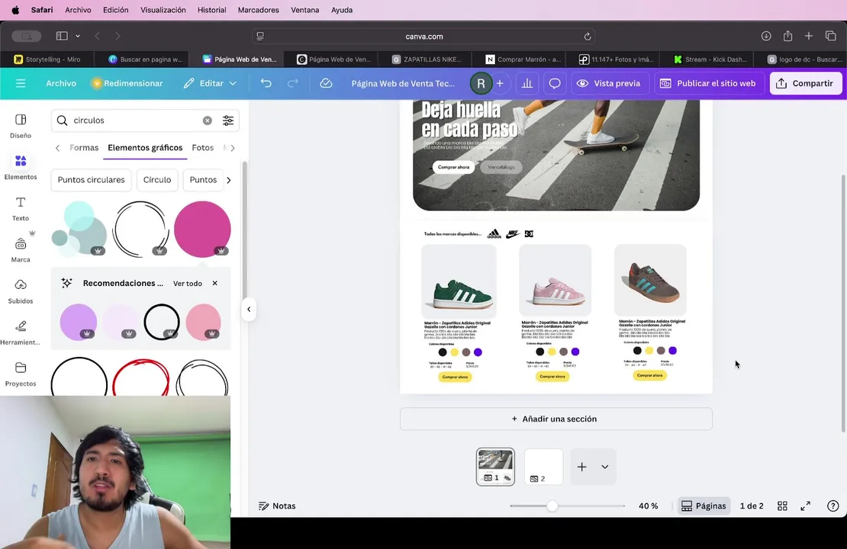Open Safari share icon
This screenshot has height=549, width=847.
click(x=787, y=36)
